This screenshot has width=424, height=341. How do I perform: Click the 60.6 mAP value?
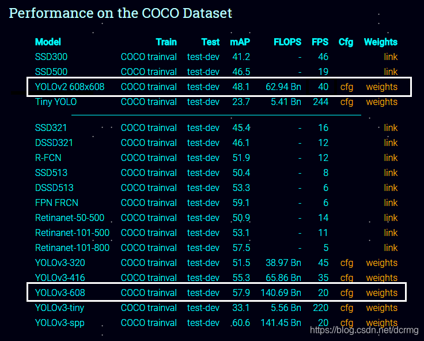pyautogui.click(x=241, y=323)
